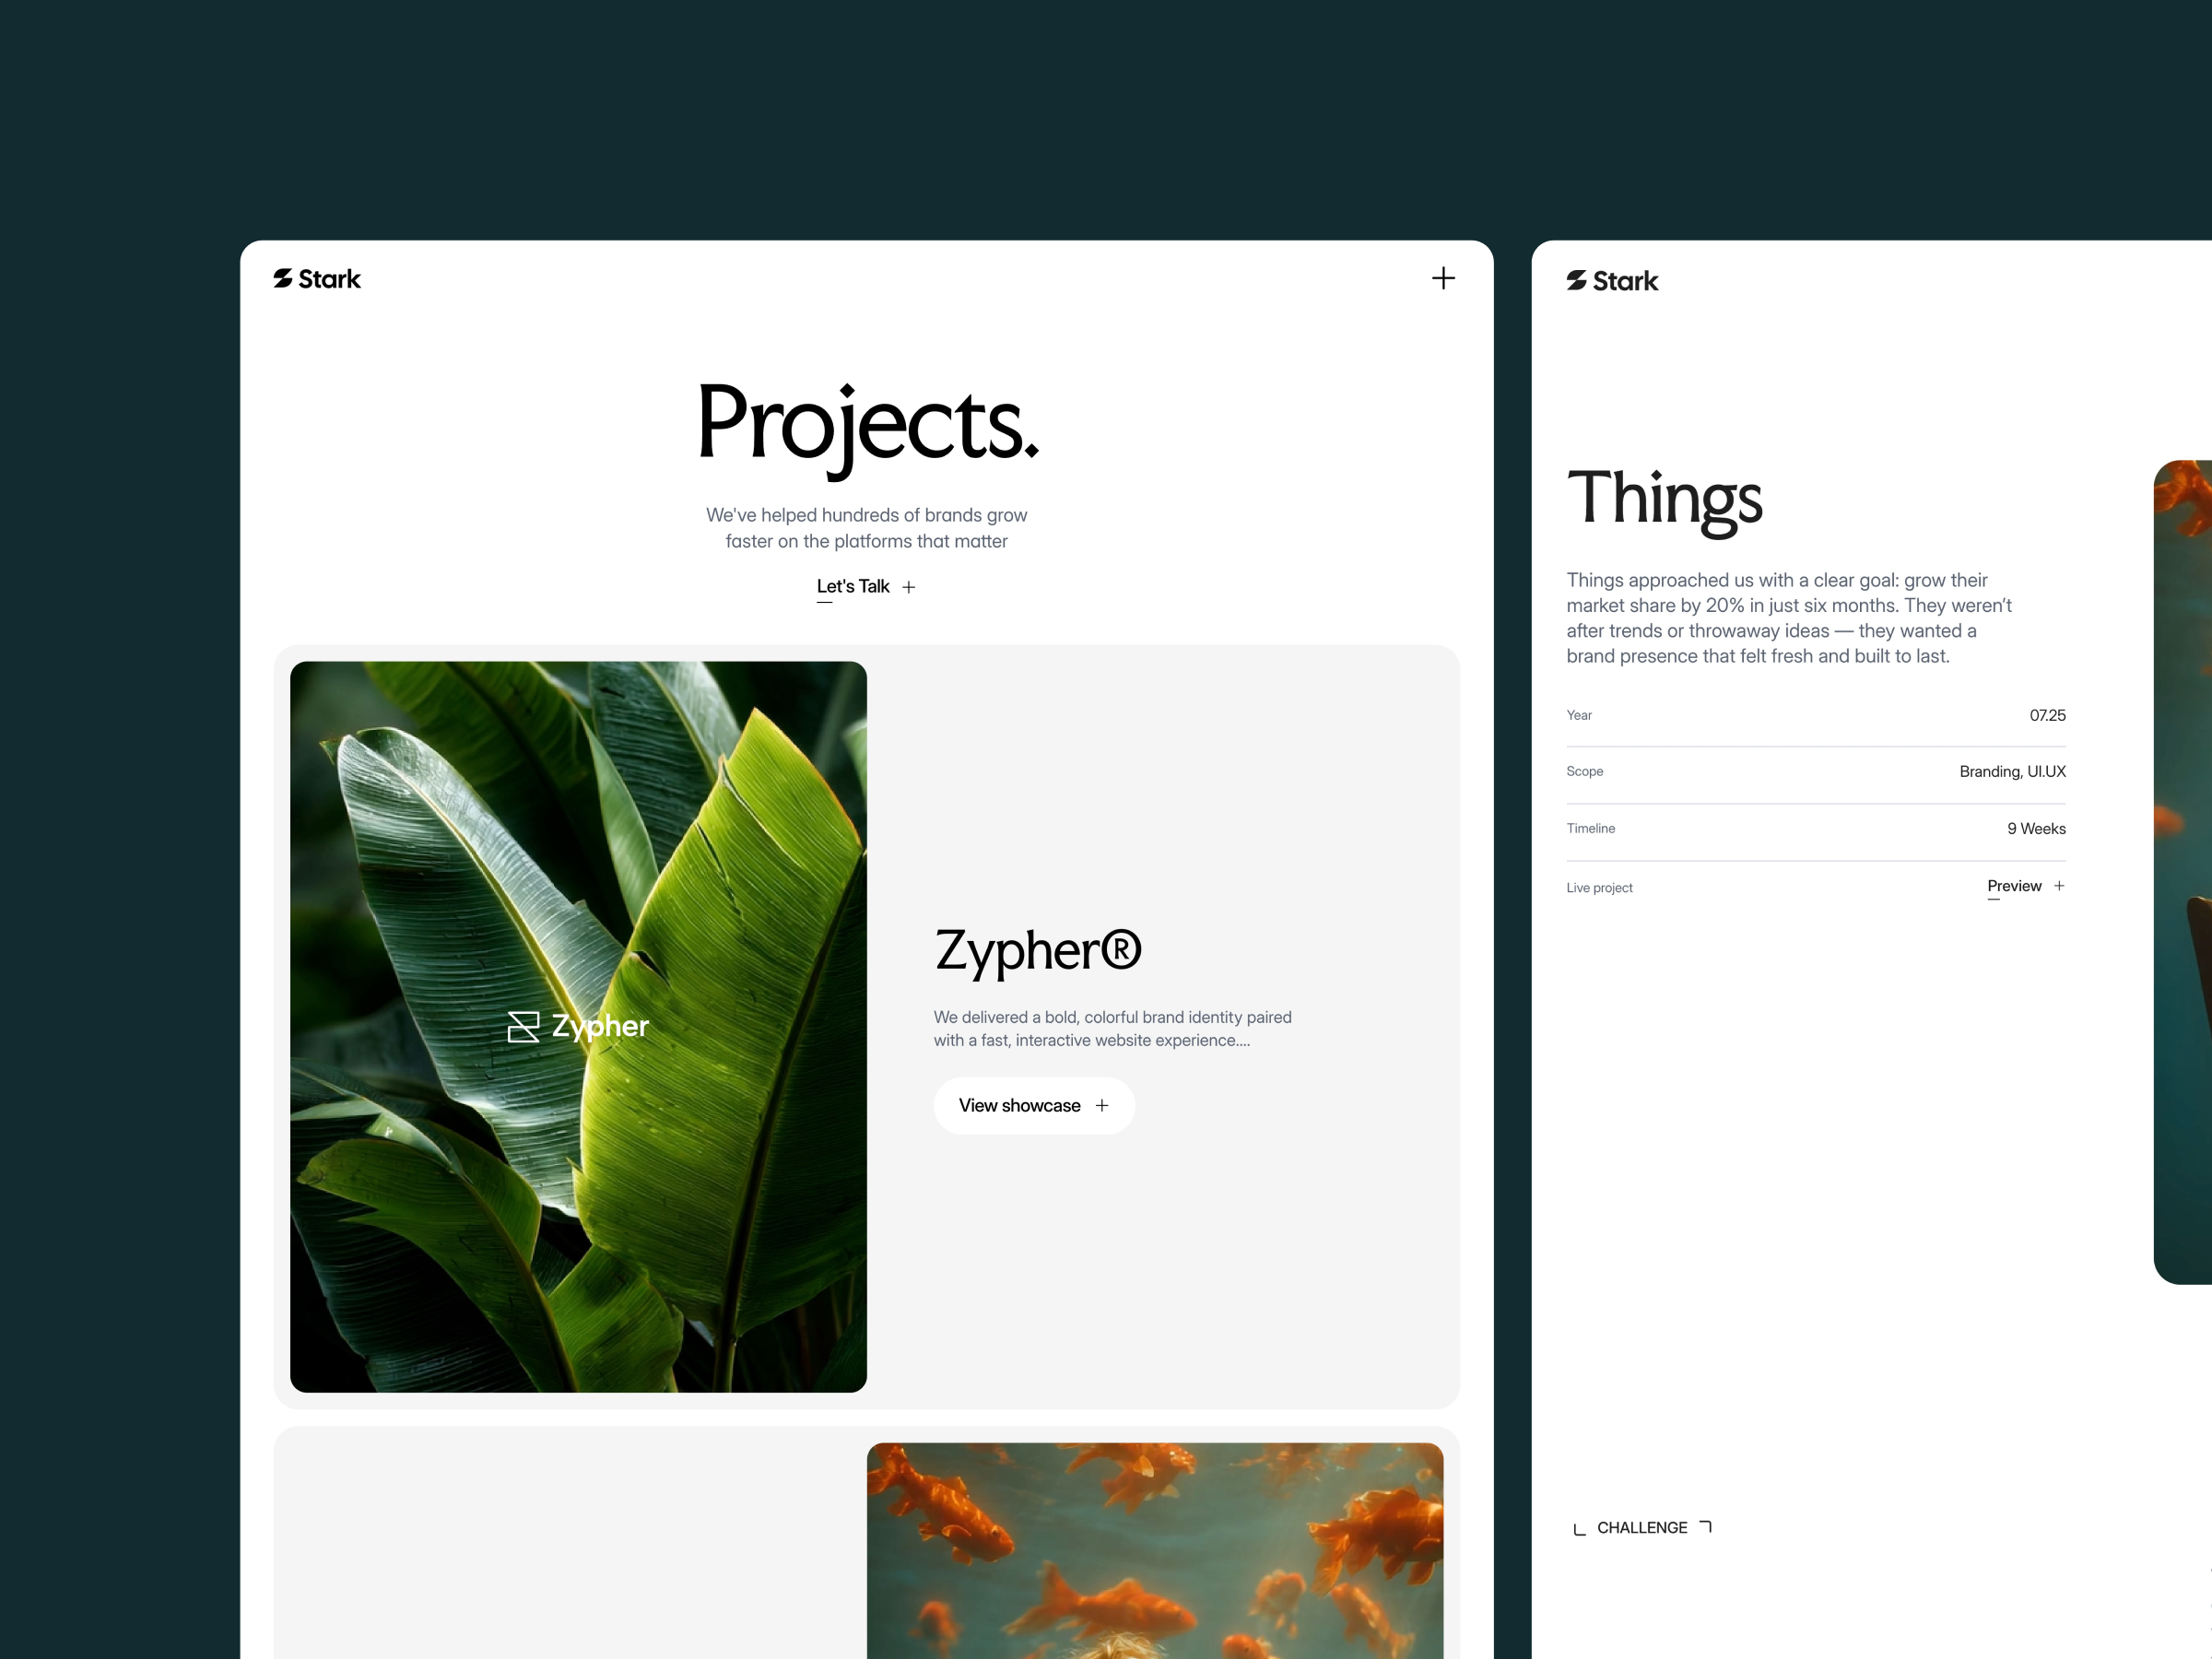This screenshot has height=1659, width=2212.
Task: Click the View showcase button
Action: point(1034,1106)
